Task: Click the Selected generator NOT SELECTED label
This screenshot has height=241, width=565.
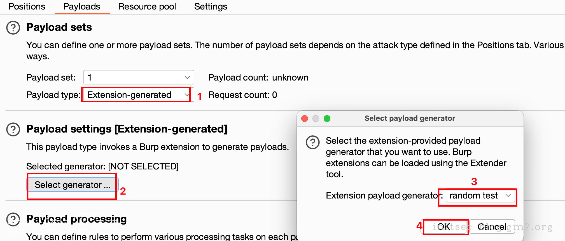Action: (x=102, y=166)
